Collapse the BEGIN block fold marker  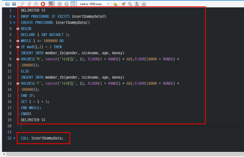coord(18,29)
